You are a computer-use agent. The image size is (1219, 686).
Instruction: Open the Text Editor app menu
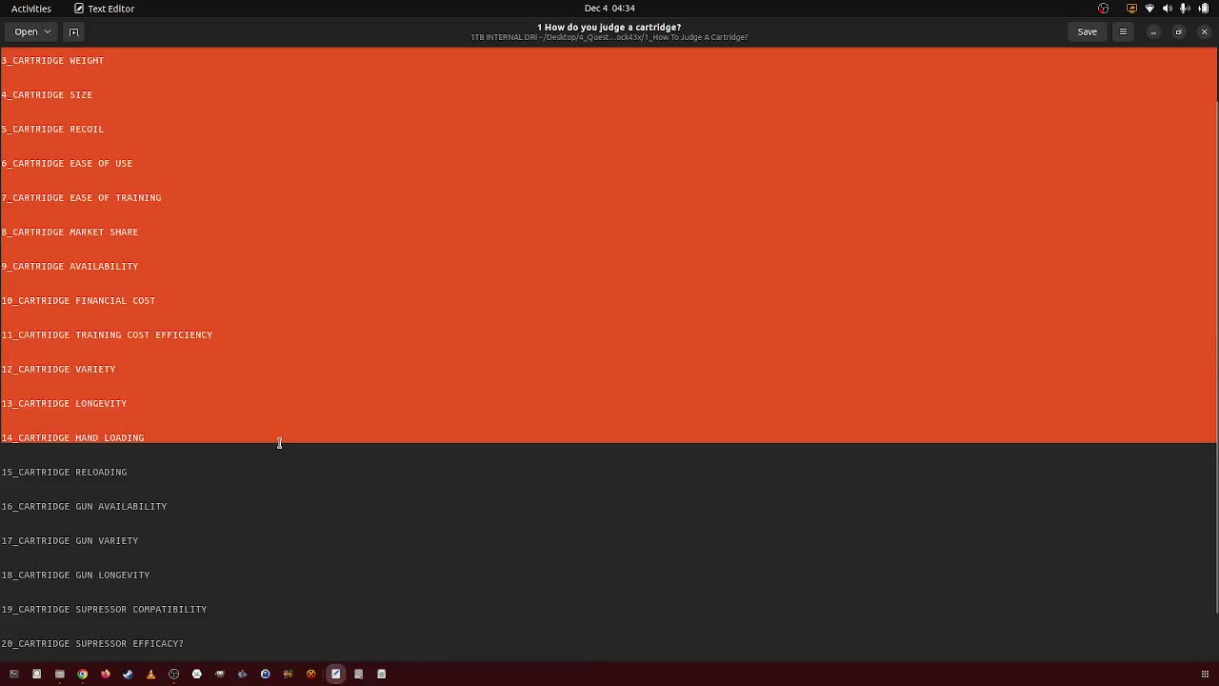coord(105,8)
